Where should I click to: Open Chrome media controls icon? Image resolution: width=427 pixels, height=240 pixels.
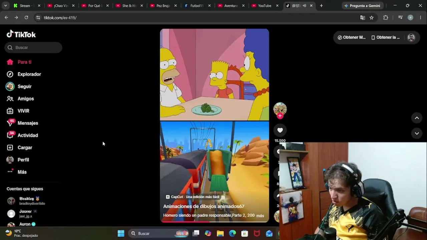[x=400, y=18]
